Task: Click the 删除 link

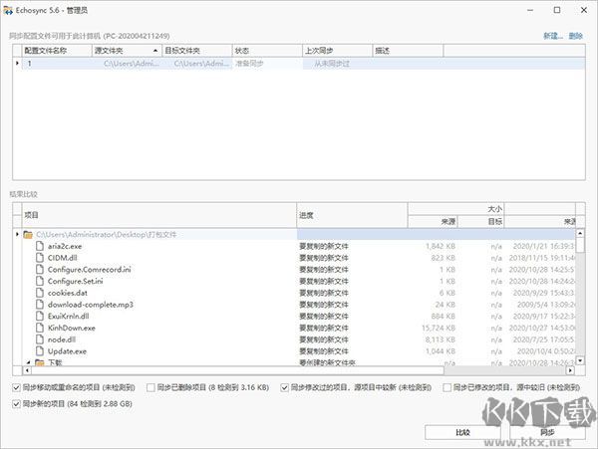Action: (x=575, y=36)
